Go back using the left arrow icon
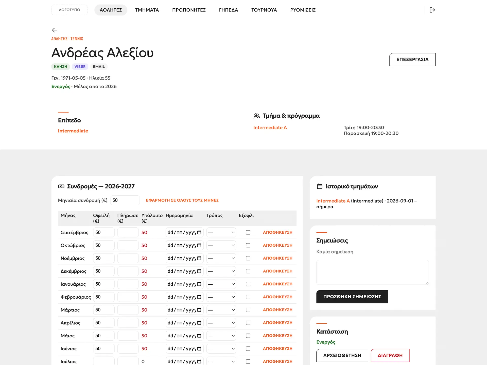487x365 pixels. pyautogui.click(x=55, y=30)
